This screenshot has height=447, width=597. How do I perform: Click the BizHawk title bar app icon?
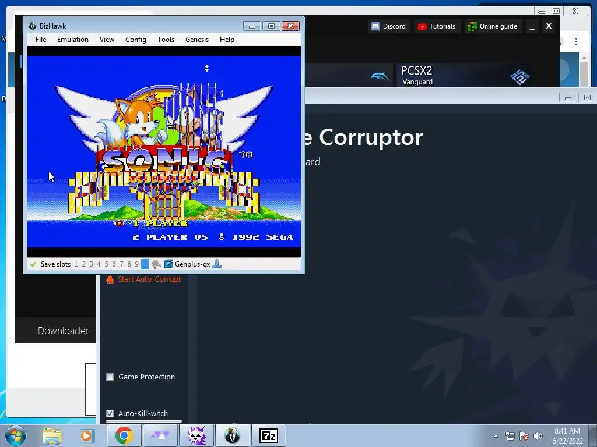pyautogui.click(x=33, y=26)
